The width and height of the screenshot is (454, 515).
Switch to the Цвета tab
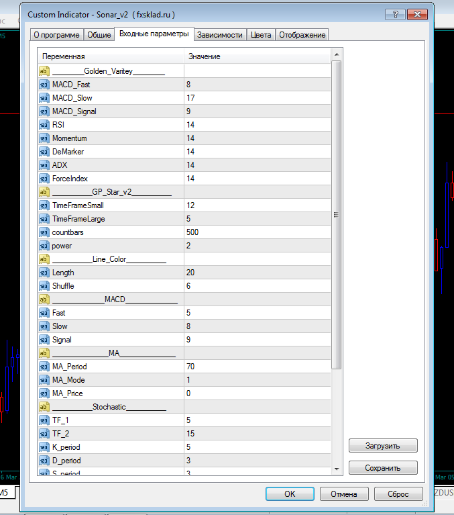tap(261, 35)
